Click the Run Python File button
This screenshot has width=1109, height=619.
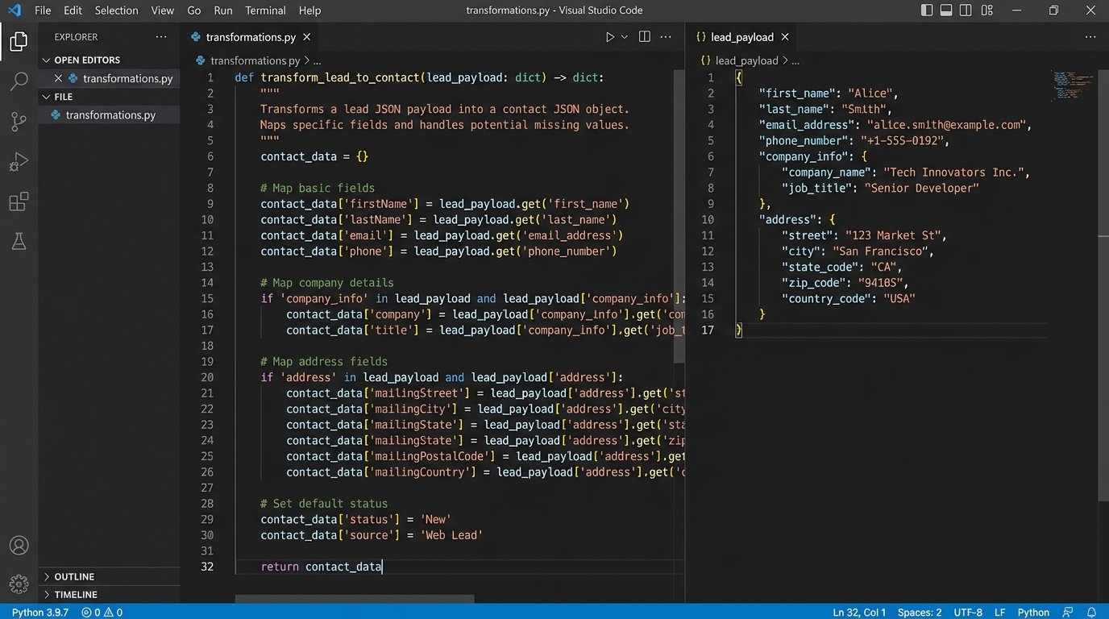coord(610,36)
